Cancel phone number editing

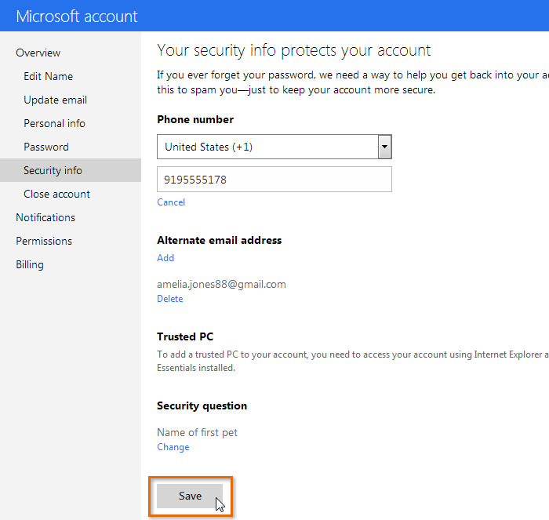171,202
